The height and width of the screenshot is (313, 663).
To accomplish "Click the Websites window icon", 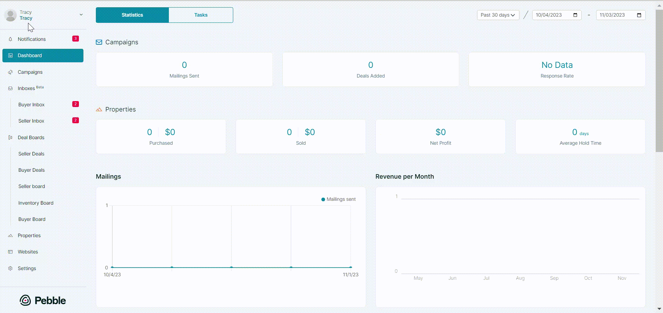I will click(10, 252).
